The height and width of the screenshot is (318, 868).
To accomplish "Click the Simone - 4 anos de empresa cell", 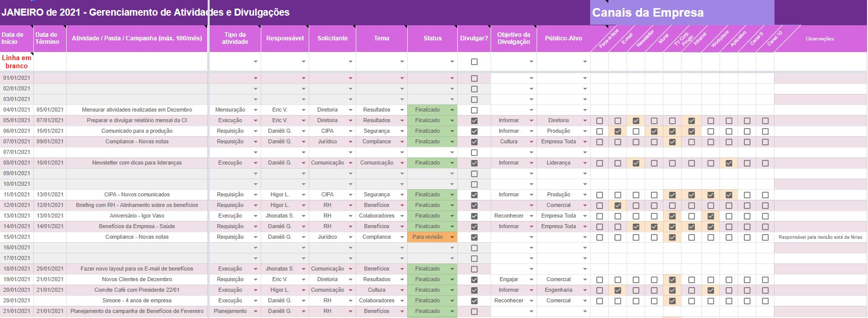I will pos(137,301).
